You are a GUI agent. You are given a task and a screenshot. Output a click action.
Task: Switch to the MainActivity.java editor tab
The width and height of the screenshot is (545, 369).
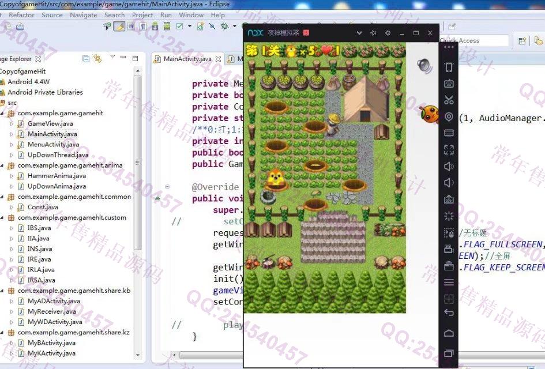click(x=187, y=59)
